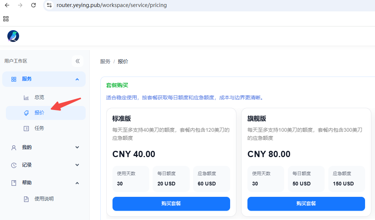The height and width of the screenshot is (220, 375).
Task: Click the 150 USD emergency quota value
Action: coord(343,184)
